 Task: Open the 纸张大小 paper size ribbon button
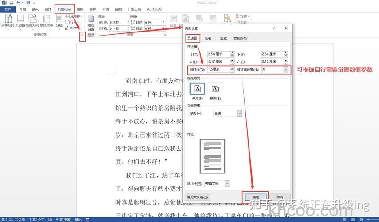pos(47,21)
